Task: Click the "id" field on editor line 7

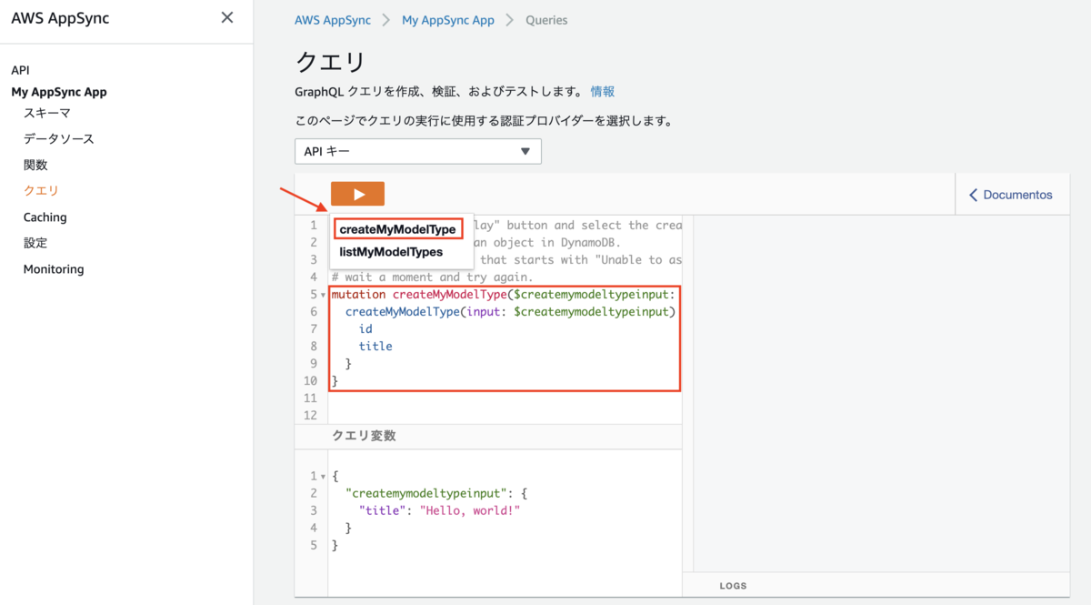Action: tap(365, 328)
